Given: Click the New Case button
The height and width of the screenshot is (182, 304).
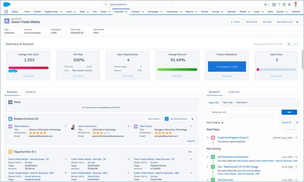Looking at the screenshot, I should [267, 22].
